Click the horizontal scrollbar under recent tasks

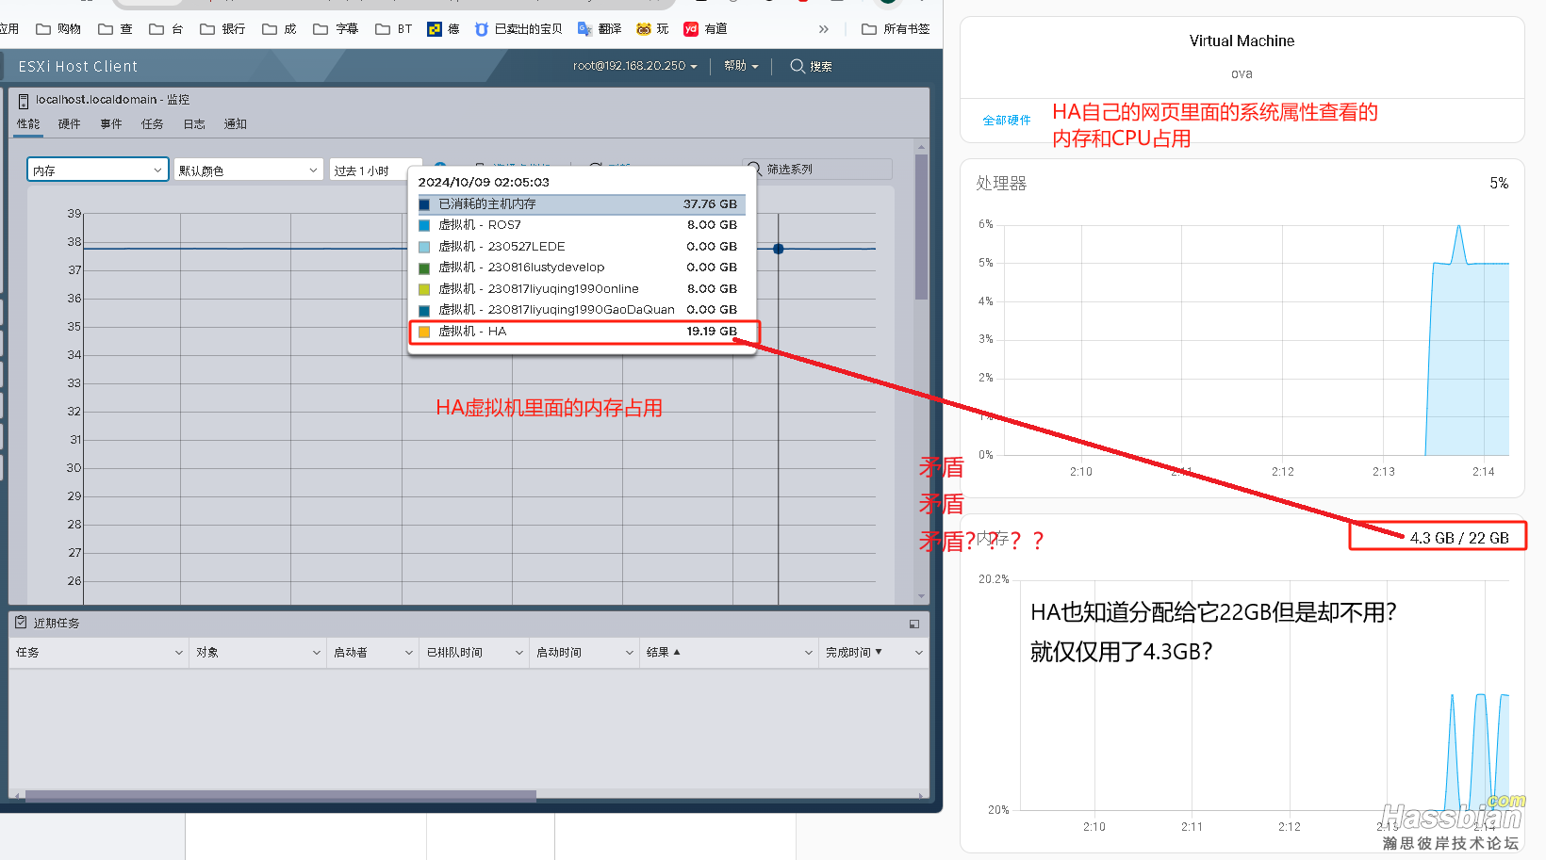point(281,795)
